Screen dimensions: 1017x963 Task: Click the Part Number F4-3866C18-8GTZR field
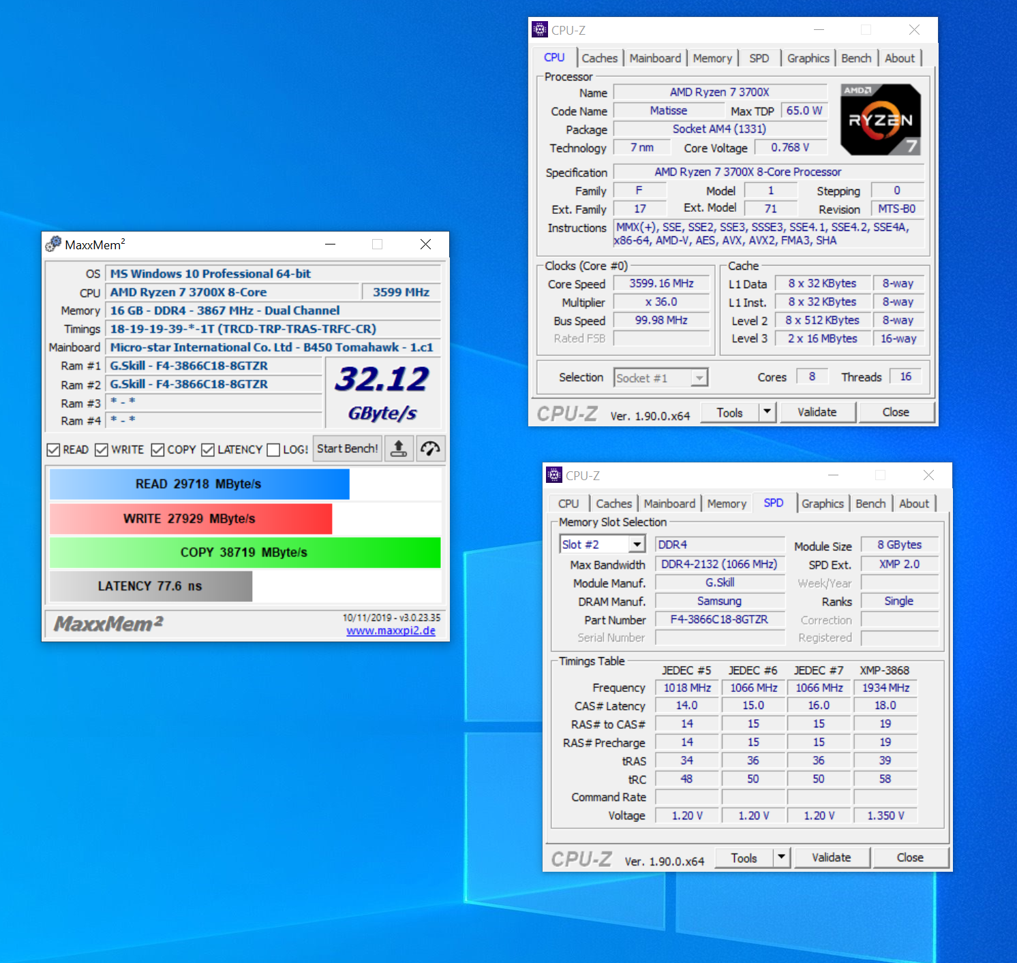[x=719, y=619]
